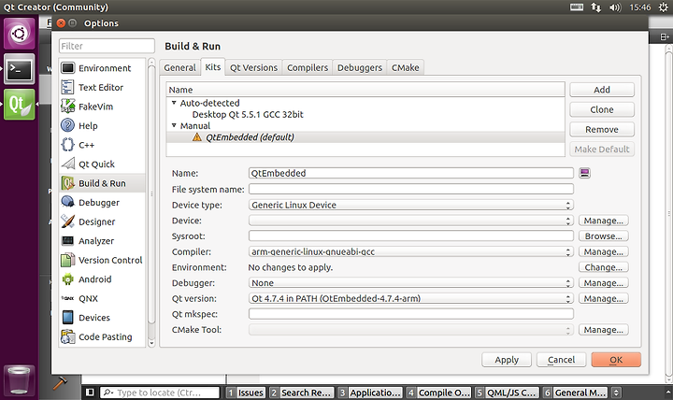The image size is (673, 400).
Task: Switch to General tab
Action: click(179, 67)
